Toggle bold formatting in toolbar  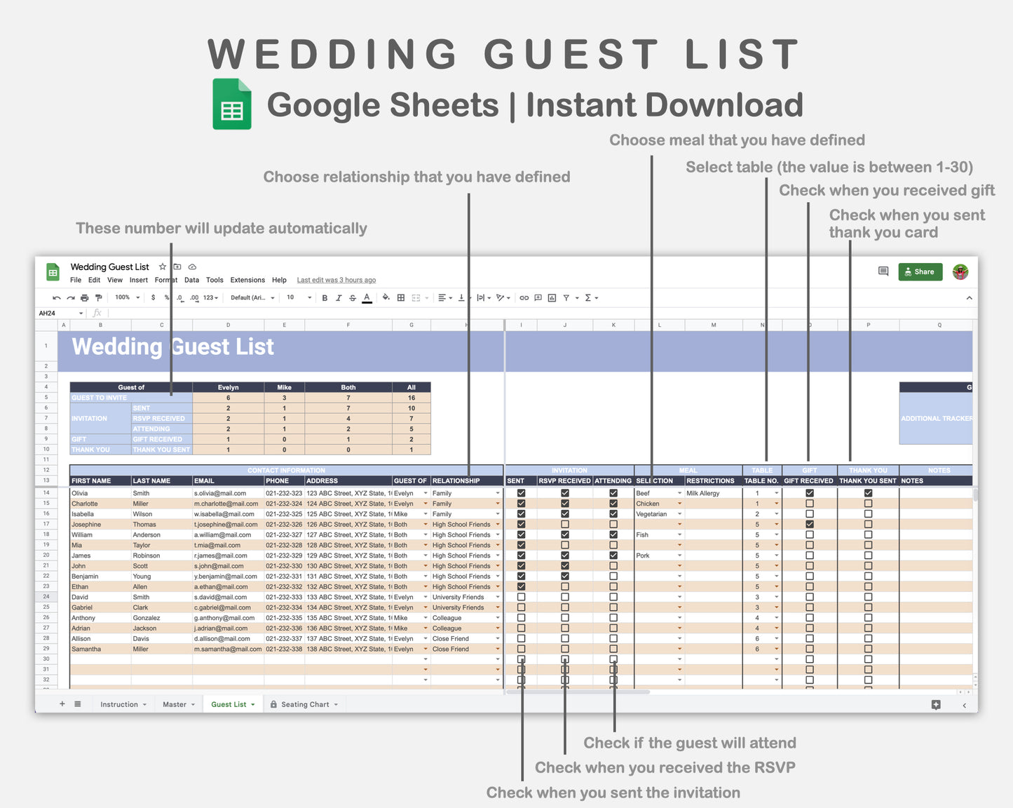point(325,297)
